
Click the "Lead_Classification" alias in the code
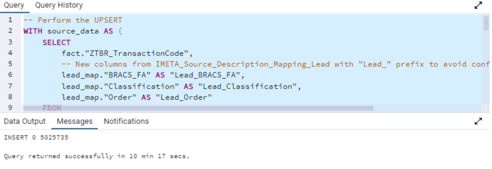pos(249,86)
